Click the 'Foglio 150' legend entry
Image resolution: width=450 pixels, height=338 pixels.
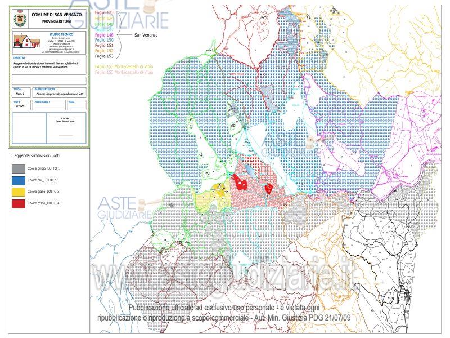[x=104, y=40]
